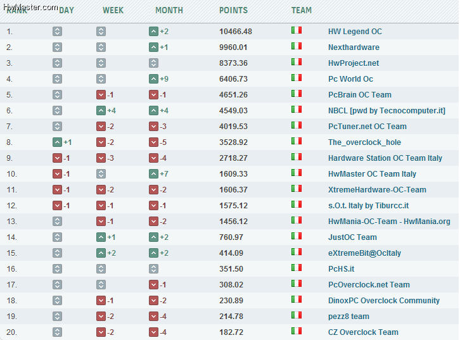Image resolution: width=460 pixels, height=340 pixels.
Task: Open Hardware Station OC Team Italy link
Action: (385, 158)
